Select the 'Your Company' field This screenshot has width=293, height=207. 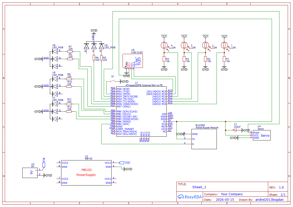click(232, 194)
